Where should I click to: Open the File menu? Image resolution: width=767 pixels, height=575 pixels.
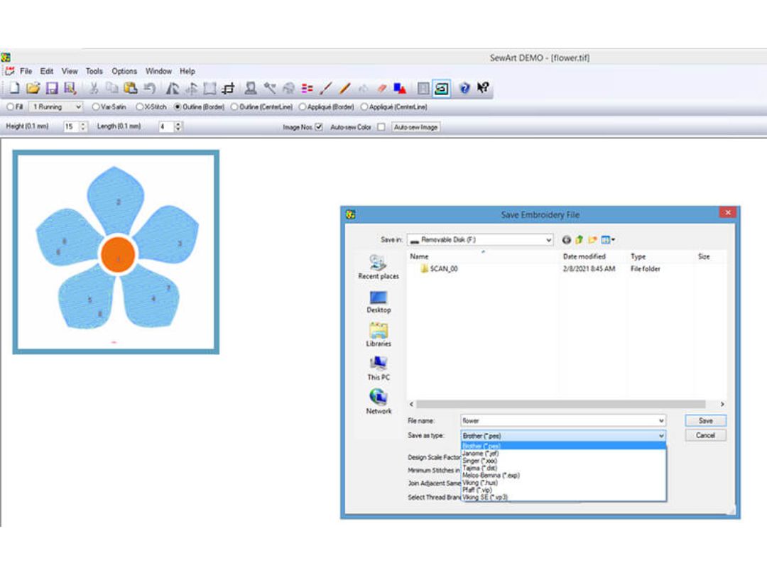tap(26, 71)
